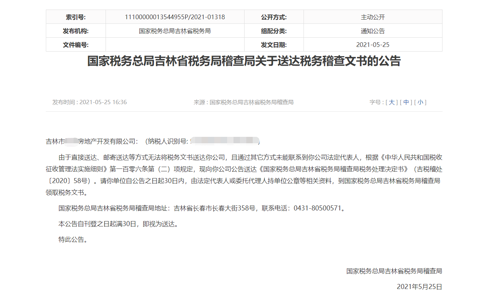Click the 主动公开 value cell
The width and height of the screenshot is (488, 300).
coord(373,17)
